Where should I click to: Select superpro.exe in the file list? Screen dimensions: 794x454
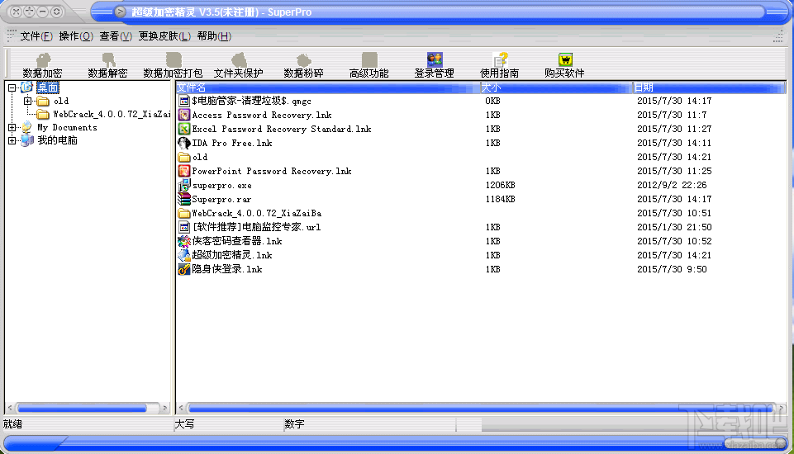(221, 185)
